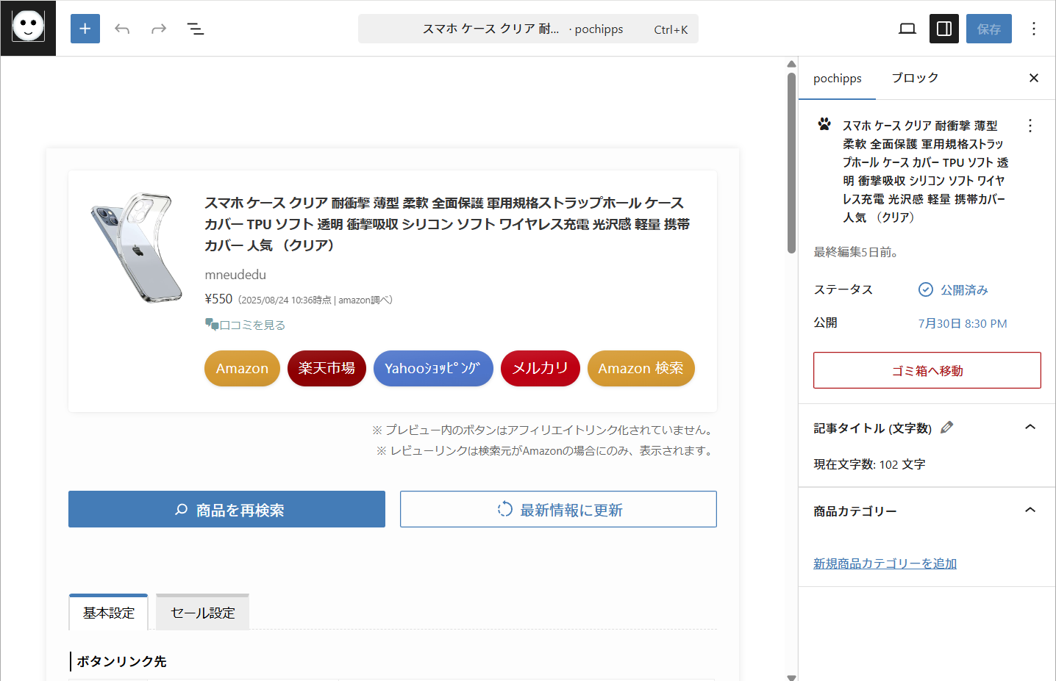Click the brand name mneudedu

(x=235, y=275)
